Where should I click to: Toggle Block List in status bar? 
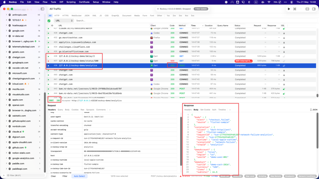pos(224,176)
